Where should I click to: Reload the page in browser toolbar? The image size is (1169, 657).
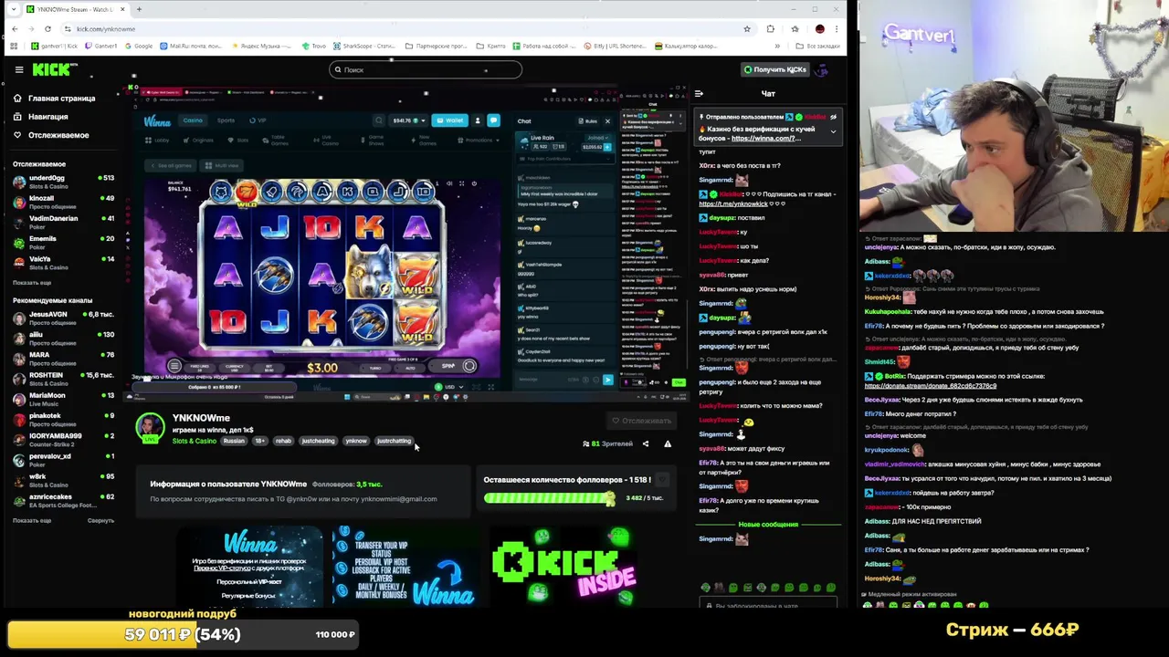47,29
